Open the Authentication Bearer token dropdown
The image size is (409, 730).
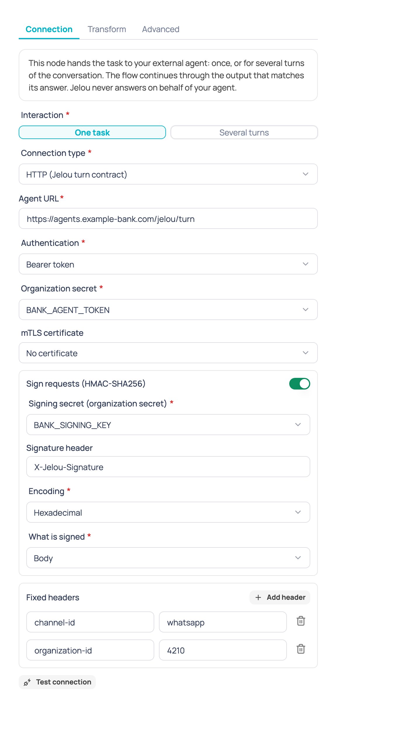[x=168, y=264]
